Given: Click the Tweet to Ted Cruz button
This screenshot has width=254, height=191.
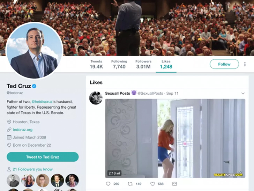Looking at the screenshot, I should (x=43, y=157).
